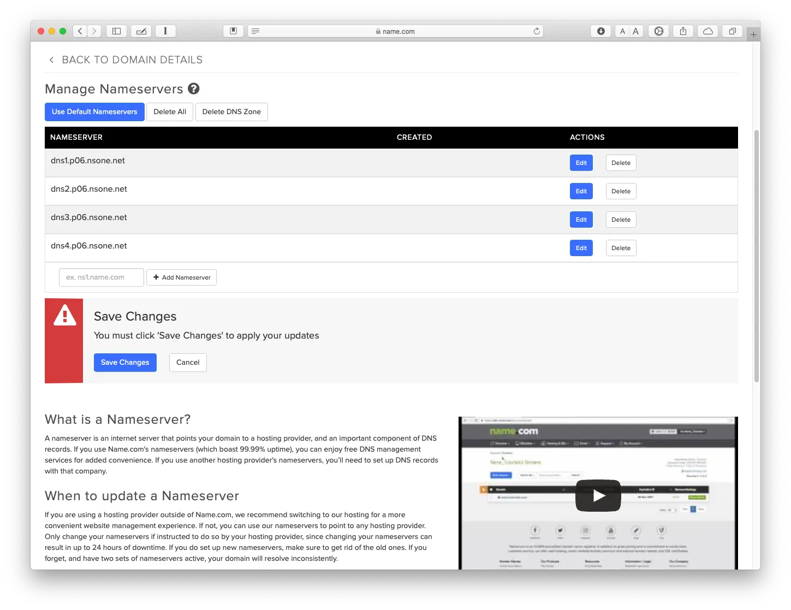Toggle Reader view icon in address bar
Image resolution: width=791 pixels, height=610 pixels.
255,31
